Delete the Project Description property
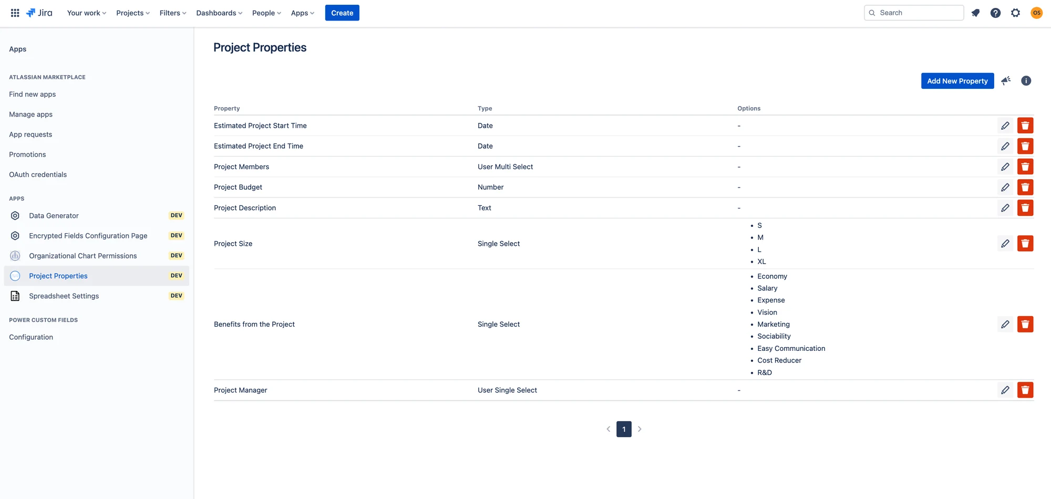 (1025, 208)
